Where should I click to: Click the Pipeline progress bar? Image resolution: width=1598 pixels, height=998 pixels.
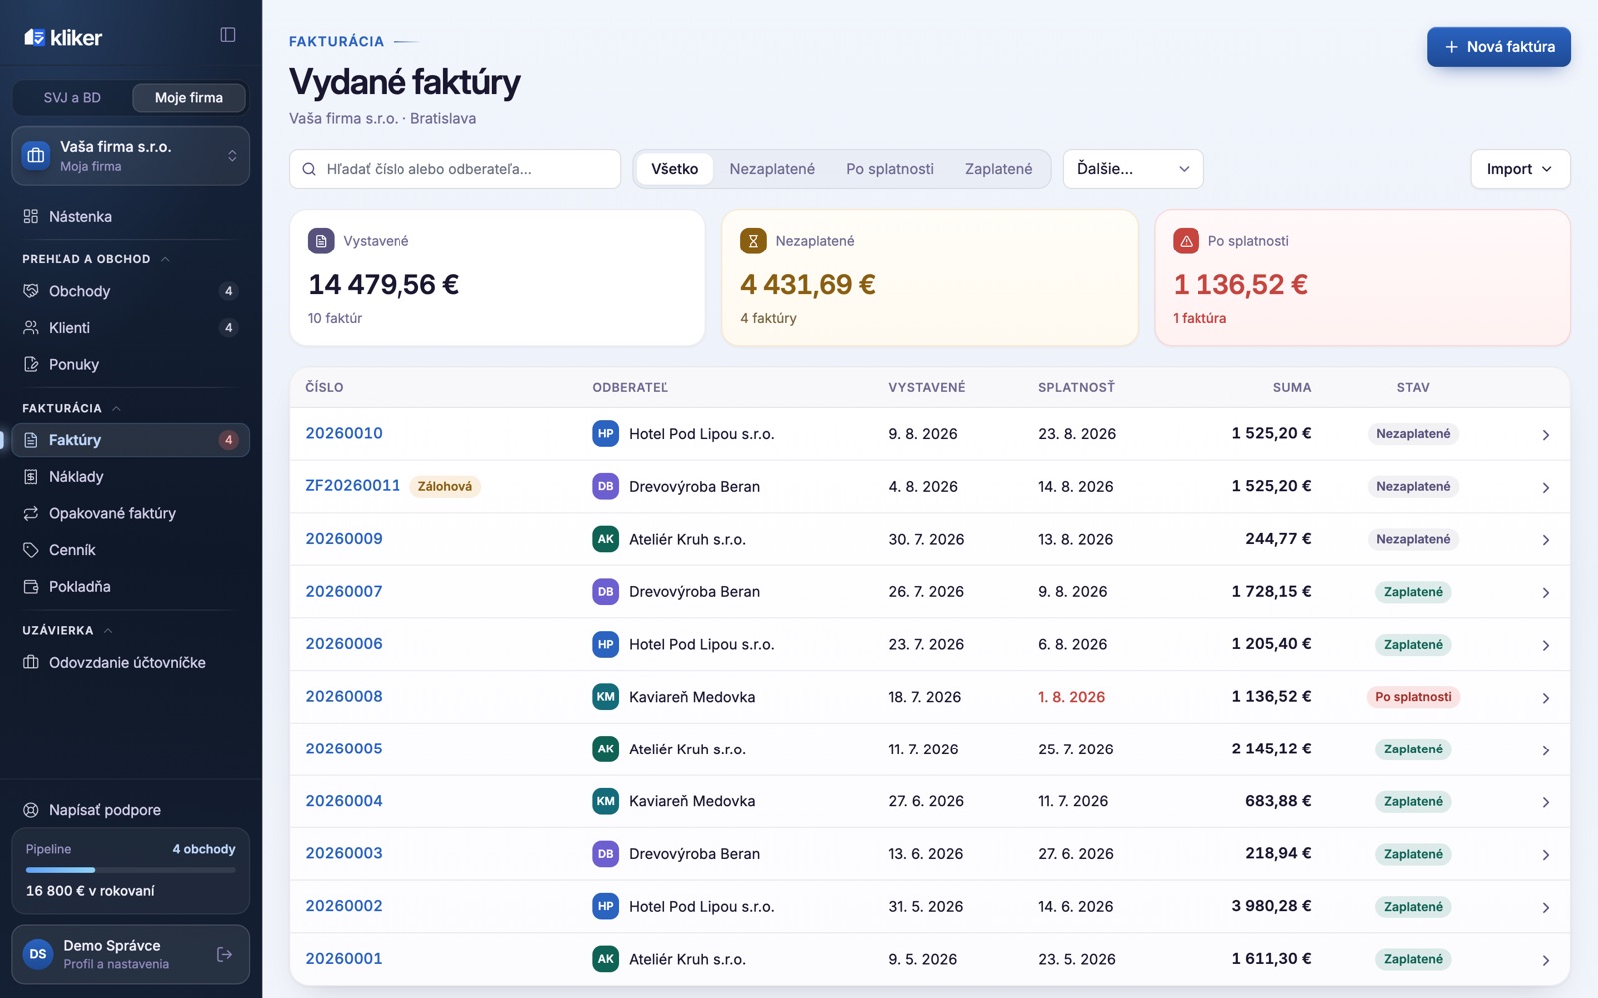pyautogui.click(x=130, y=870)
